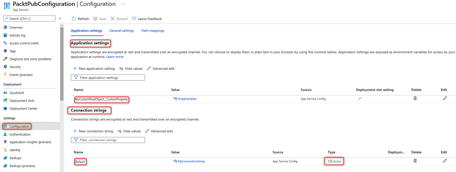Click Filter application settings field
456x172 pixels.
coord(108,78)
